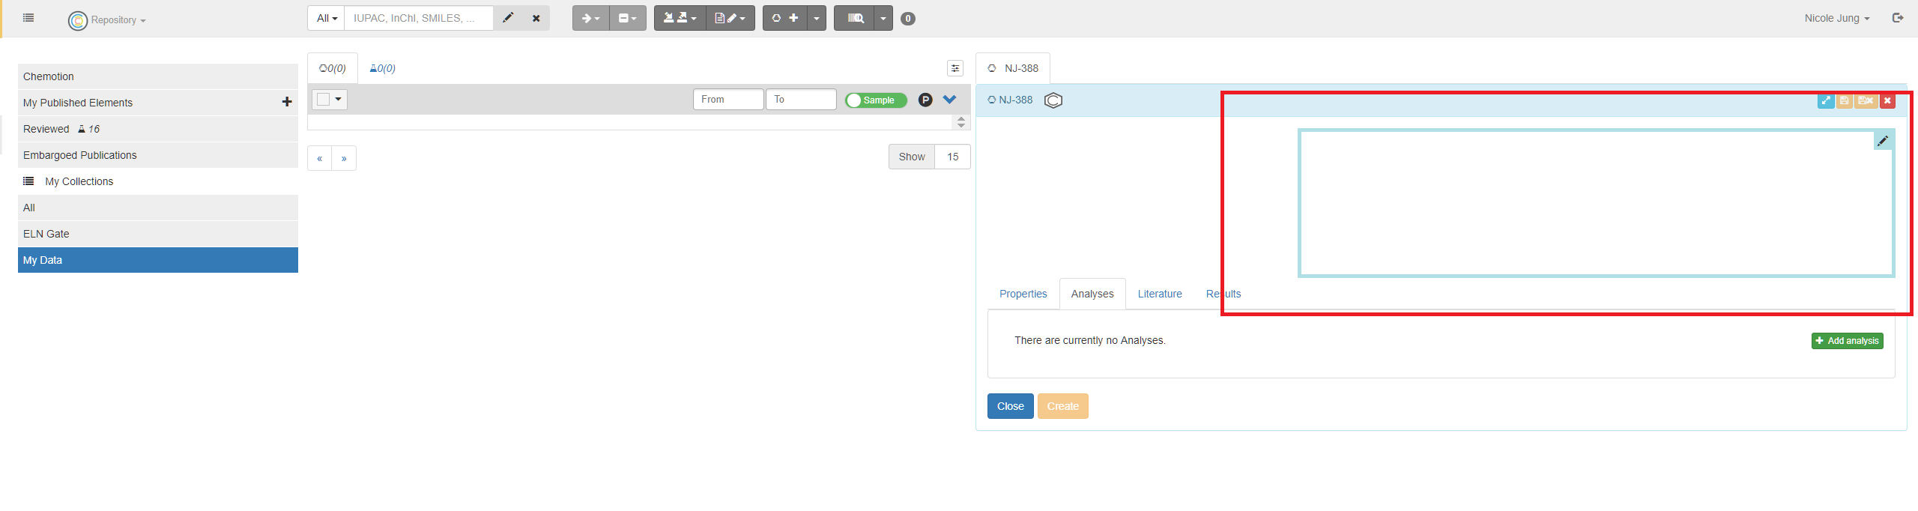The image size is (1918, 511).
Task: Toggle sidebar with the hamburger list icon
Action: point(28,18)
